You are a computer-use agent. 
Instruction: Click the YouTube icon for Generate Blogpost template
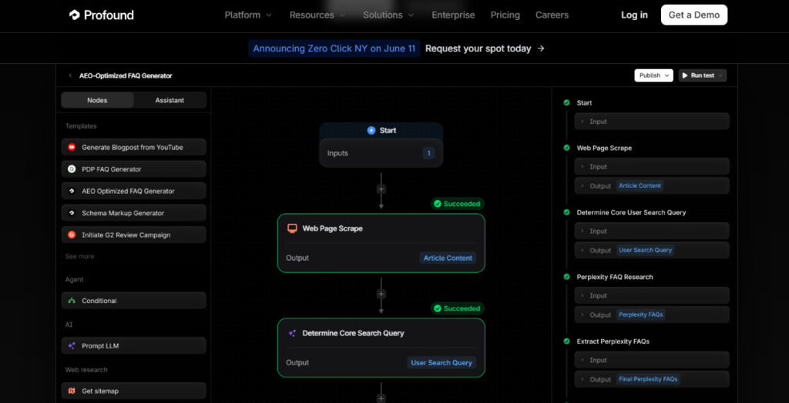coord(72,147)
